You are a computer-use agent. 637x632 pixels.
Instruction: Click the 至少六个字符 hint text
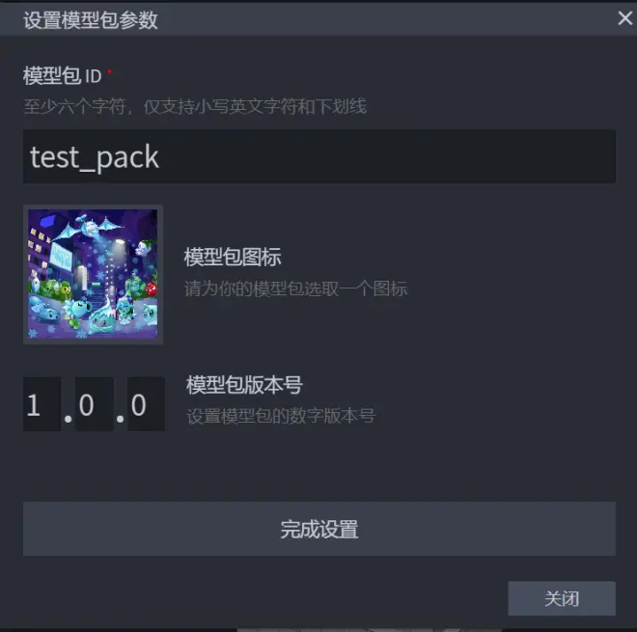[195, 106]
